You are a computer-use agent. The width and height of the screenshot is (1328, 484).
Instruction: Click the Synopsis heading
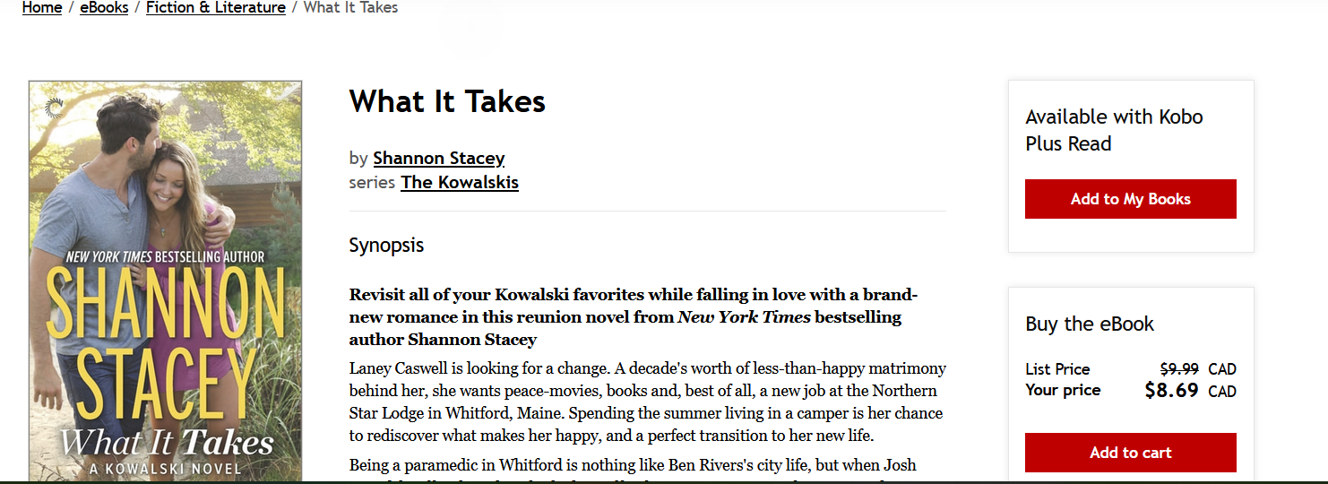point(386,246)
